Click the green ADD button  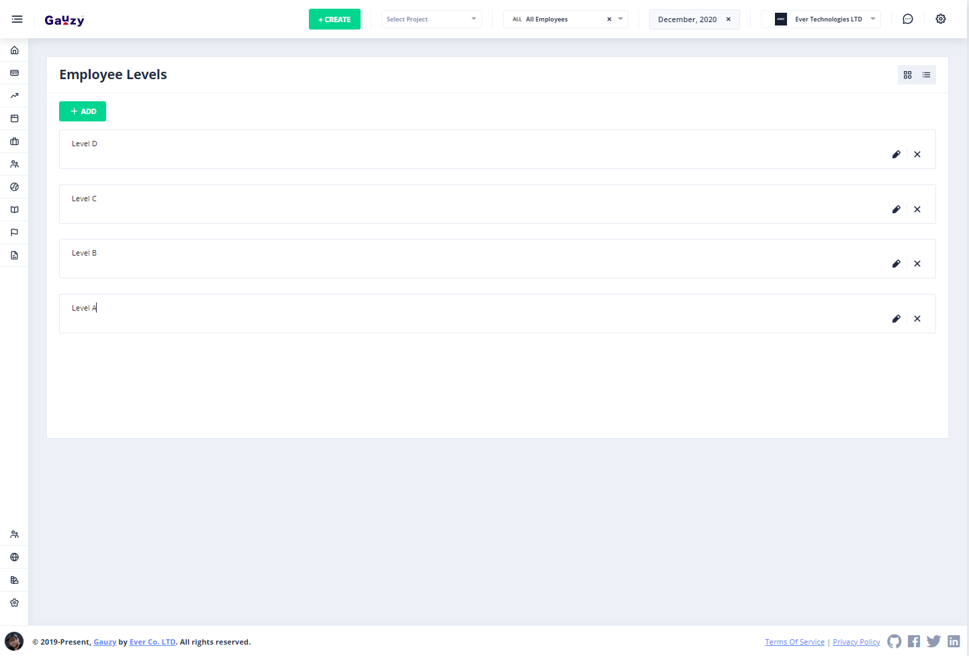point(83,111)
